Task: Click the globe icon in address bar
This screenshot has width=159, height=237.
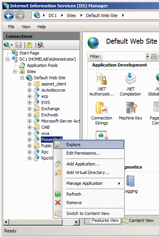Action: [x=37, y=15]
